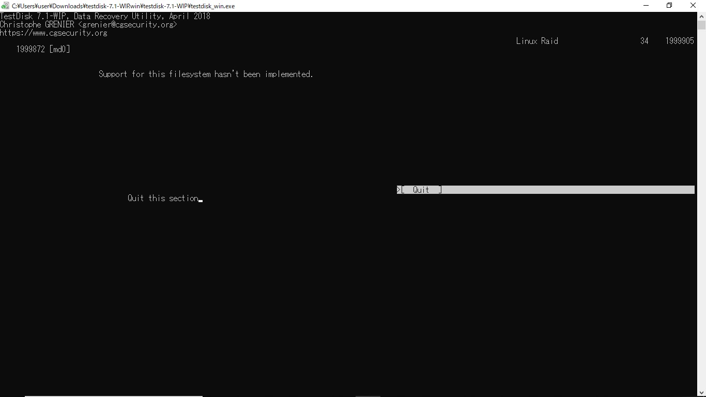Viewport: 706px width, 397px height.
Task: Click the TestDisk app icon in title bar
Action: click(5, 6)
